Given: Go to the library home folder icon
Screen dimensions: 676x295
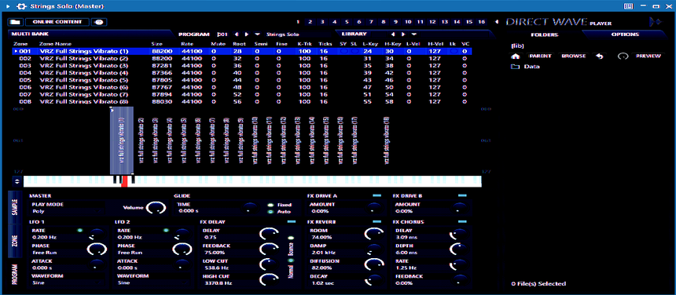Looking at the screenshot, I should [515, 56].
